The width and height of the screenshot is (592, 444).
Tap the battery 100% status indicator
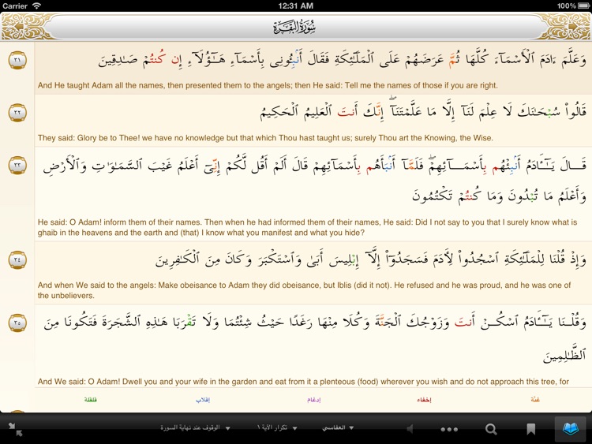(571, 6)
